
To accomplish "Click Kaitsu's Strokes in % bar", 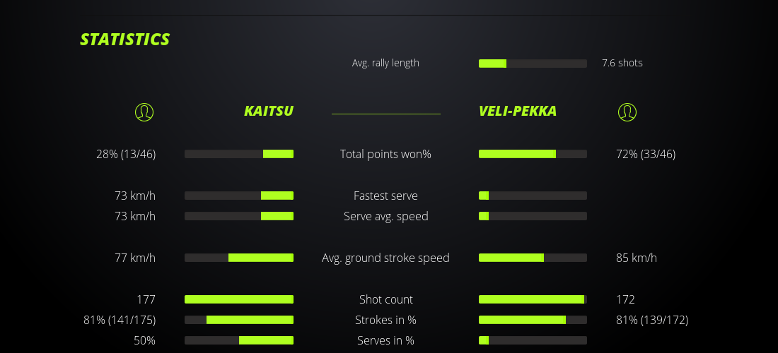I will [239, 320].
